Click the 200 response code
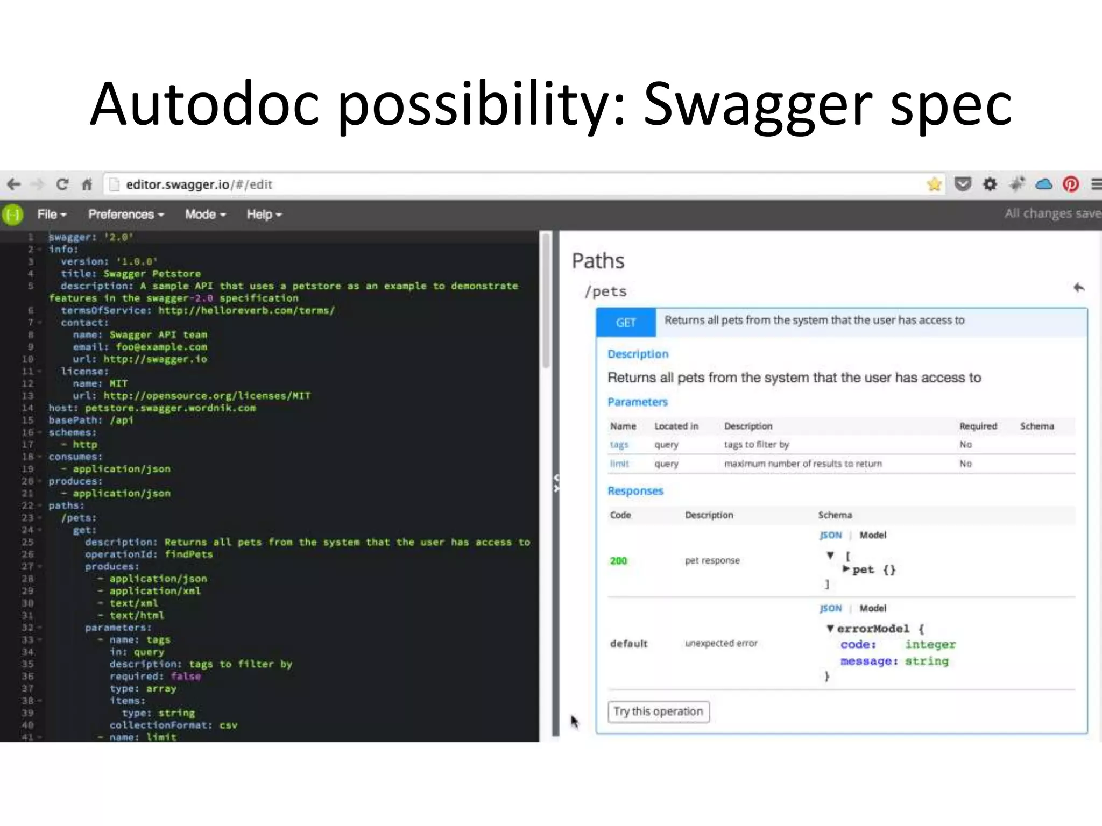The image size is (1102, 826). pyautogui.click(x=619, y=561)
